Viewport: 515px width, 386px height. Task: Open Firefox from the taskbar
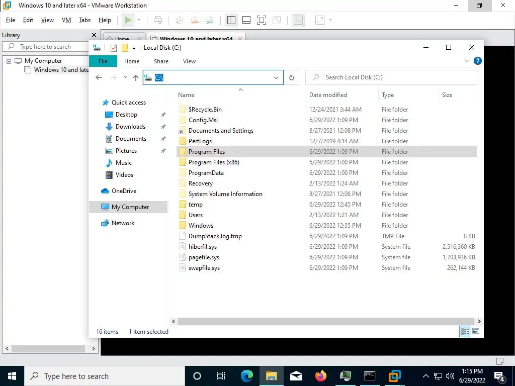(320, 376)
